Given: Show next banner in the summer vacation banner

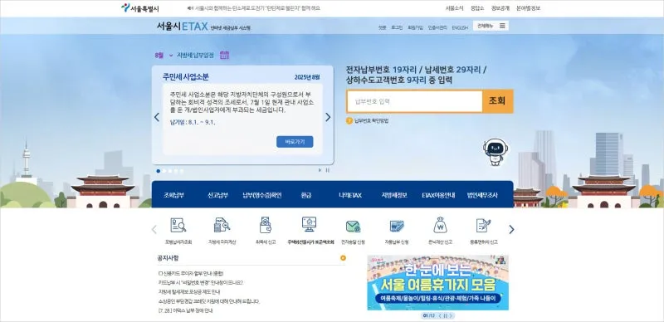Looking at the screenshot, I should coord(451,315).
